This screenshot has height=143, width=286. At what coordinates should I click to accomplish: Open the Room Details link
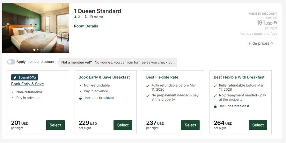pyautogui.click(x=86, y=26)
